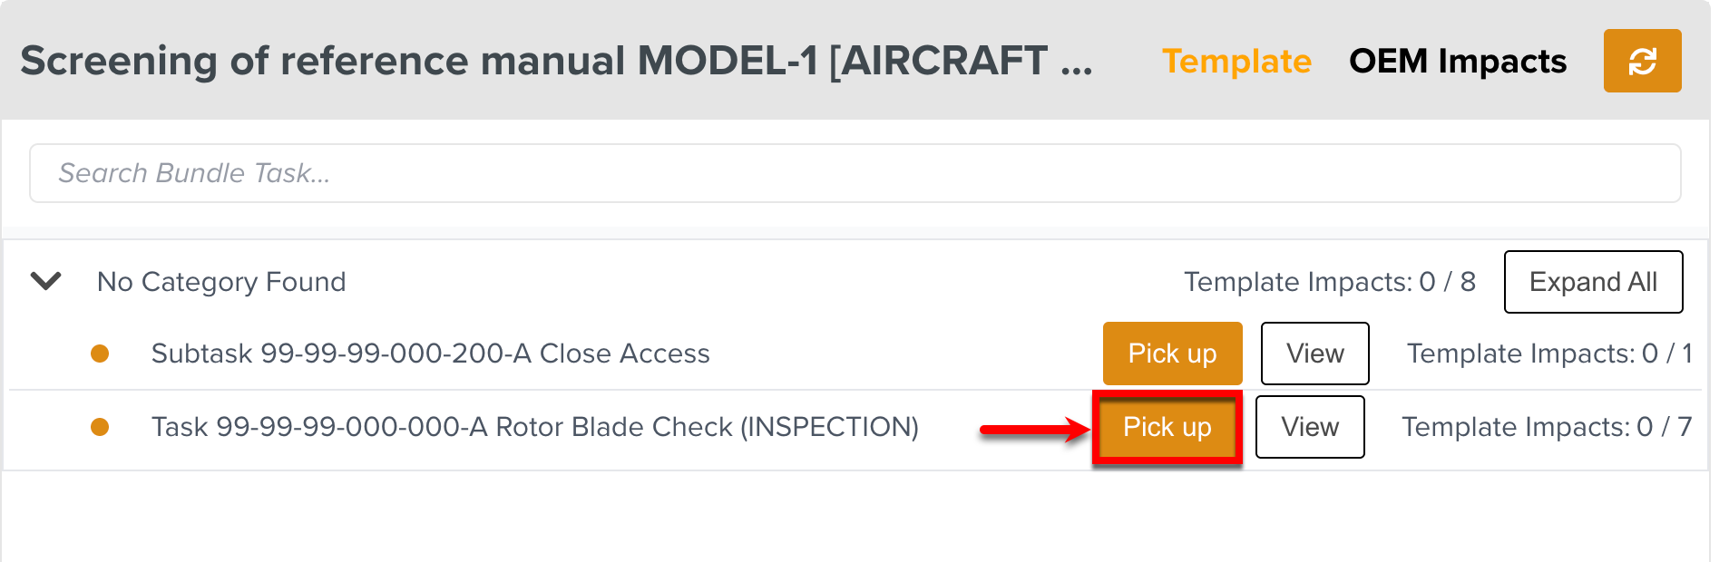The width and height of the screenshot is (1729, 562).
Task: Click the No Category Found label
Action: point(221,282)
